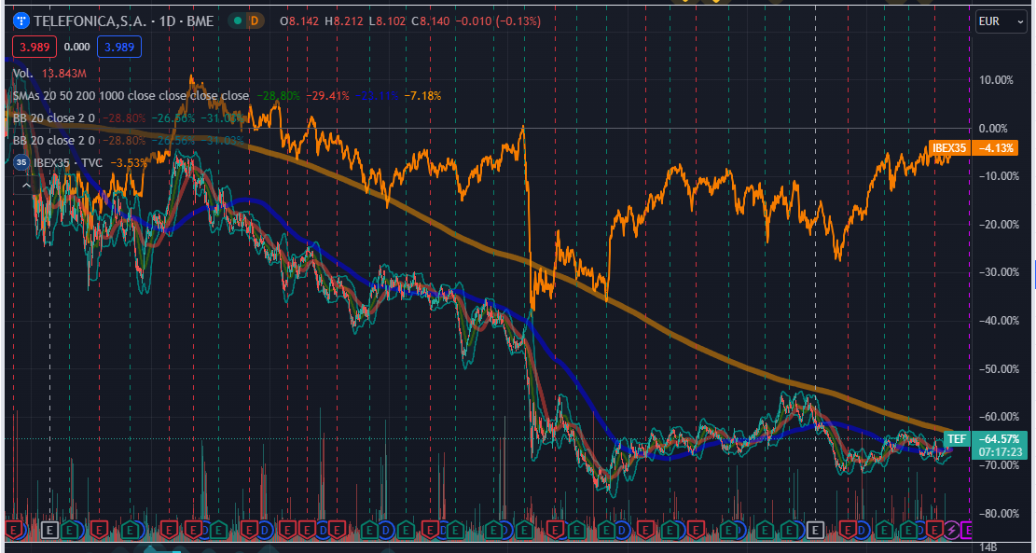Screen dimensions: 1036x553
Task: Click the orange D data badge
Action: point(255,21)
